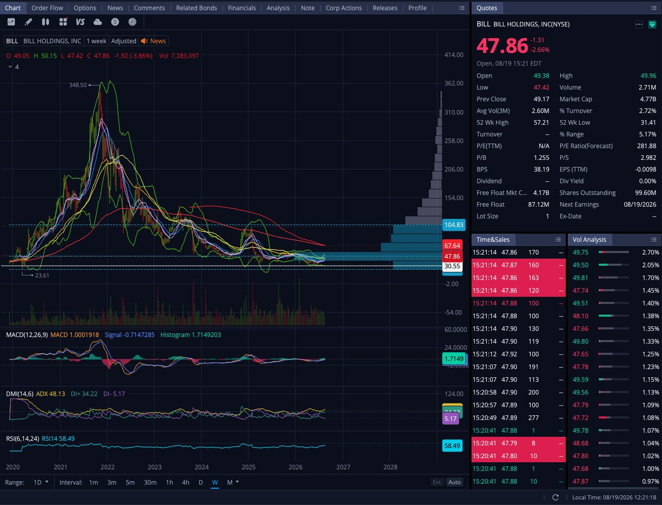
Task: Select the pencil drawing tool
Action: point(29,22)
